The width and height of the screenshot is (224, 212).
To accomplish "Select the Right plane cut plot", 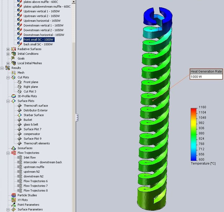I will (x=31, y=87).
